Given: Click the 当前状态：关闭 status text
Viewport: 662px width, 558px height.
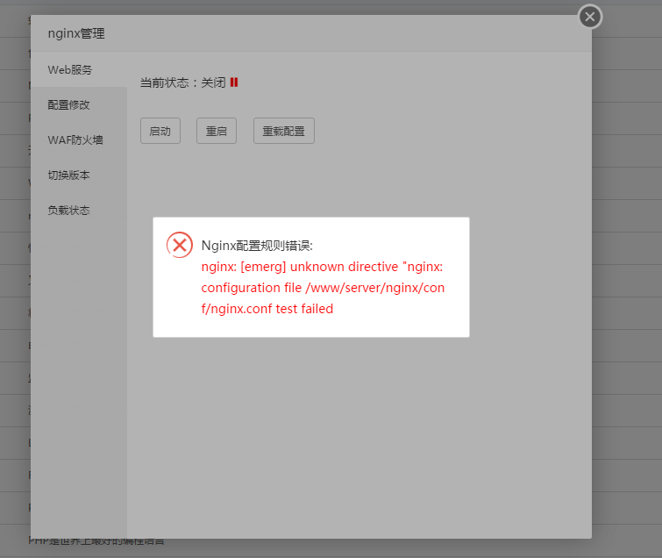Looking at the screenshot, I should 182,82.
